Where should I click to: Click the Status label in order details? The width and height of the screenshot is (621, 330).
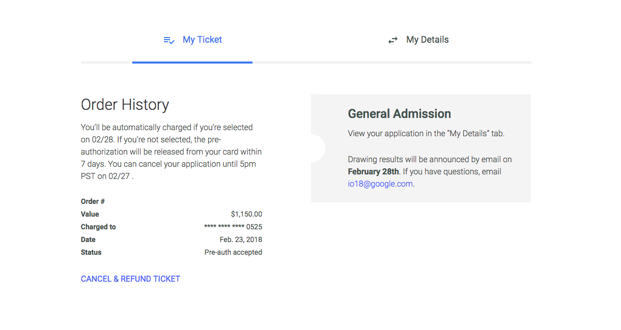pos(91,252)
